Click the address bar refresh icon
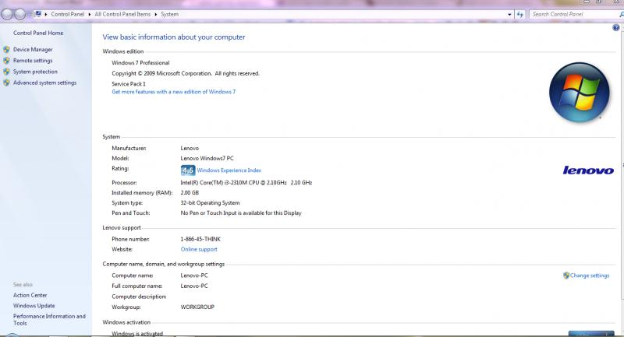The image size is (624, 337). point(519,14)
